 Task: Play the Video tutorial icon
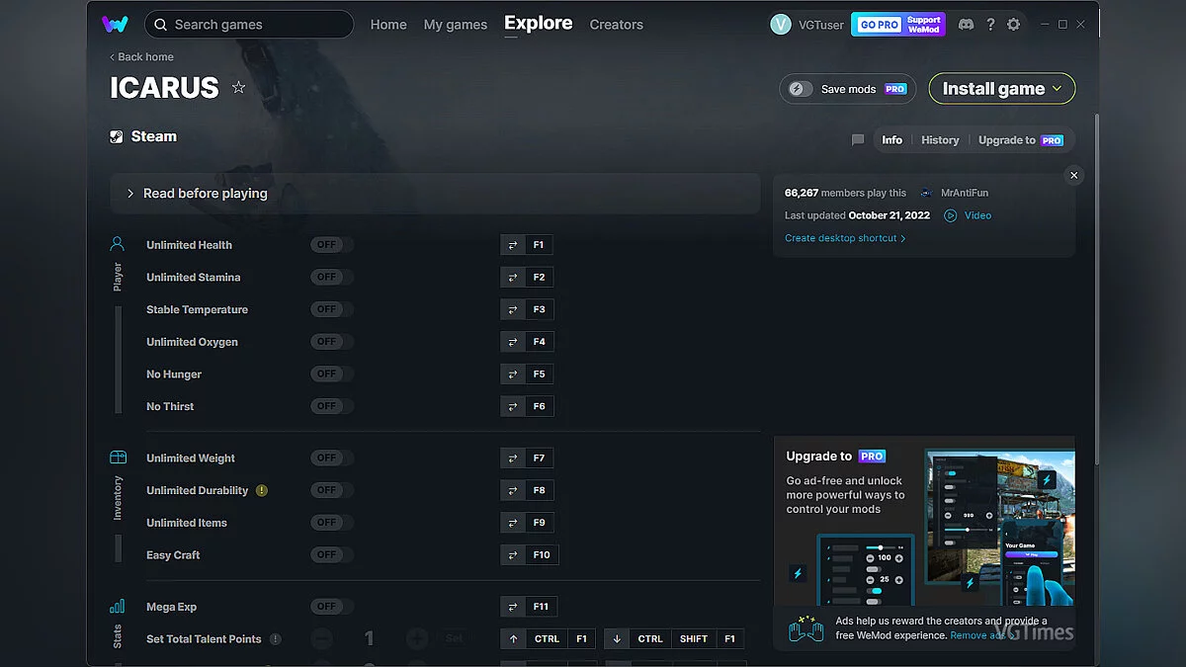click(951, 215)
